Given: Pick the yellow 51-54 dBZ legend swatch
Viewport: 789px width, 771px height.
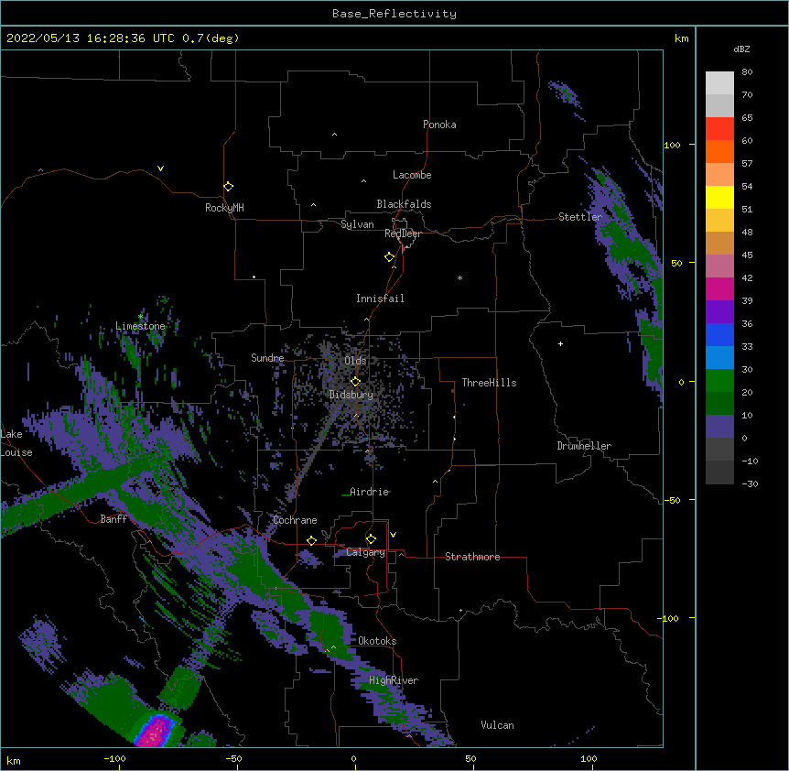Looking at the screenshot, I should [719, 197].
